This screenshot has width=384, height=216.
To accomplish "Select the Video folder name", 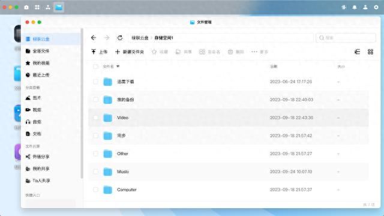I will pyautogui.click(x=122, y=118).
